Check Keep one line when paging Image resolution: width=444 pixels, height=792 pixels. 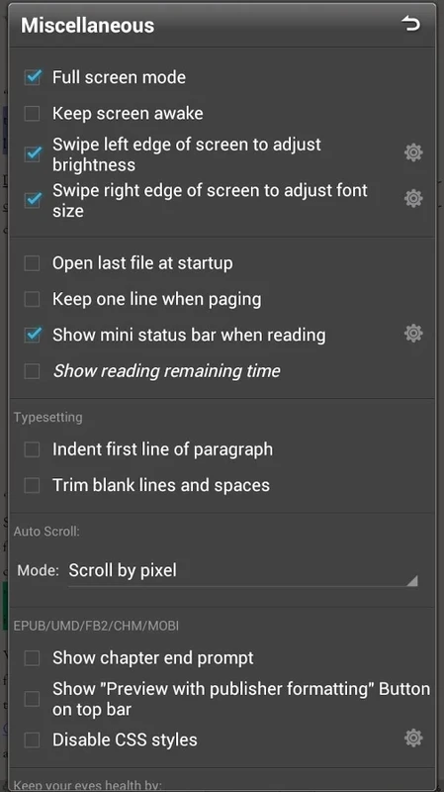33,299
